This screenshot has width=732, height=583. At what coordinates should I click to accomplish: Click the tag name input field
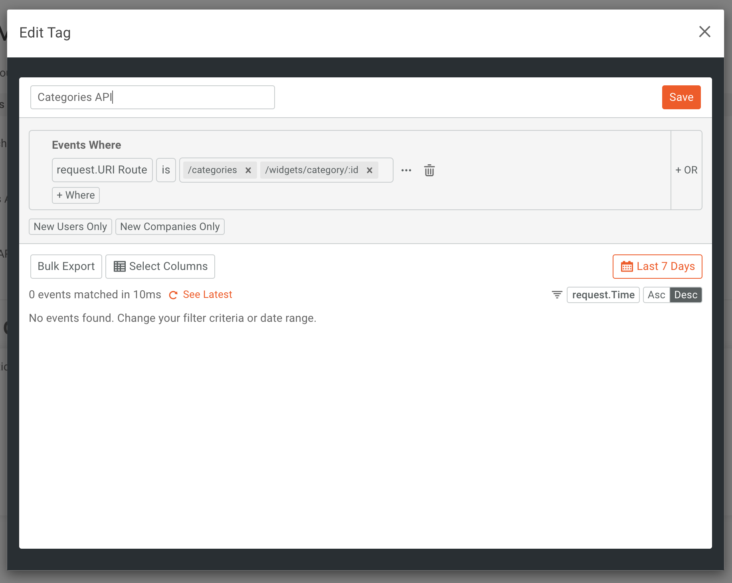tap(152, 97)
